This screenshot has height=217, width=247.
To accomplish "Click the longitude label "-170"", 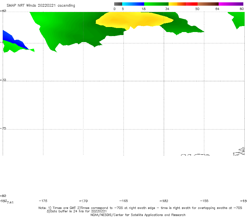I will coord(83,201).
